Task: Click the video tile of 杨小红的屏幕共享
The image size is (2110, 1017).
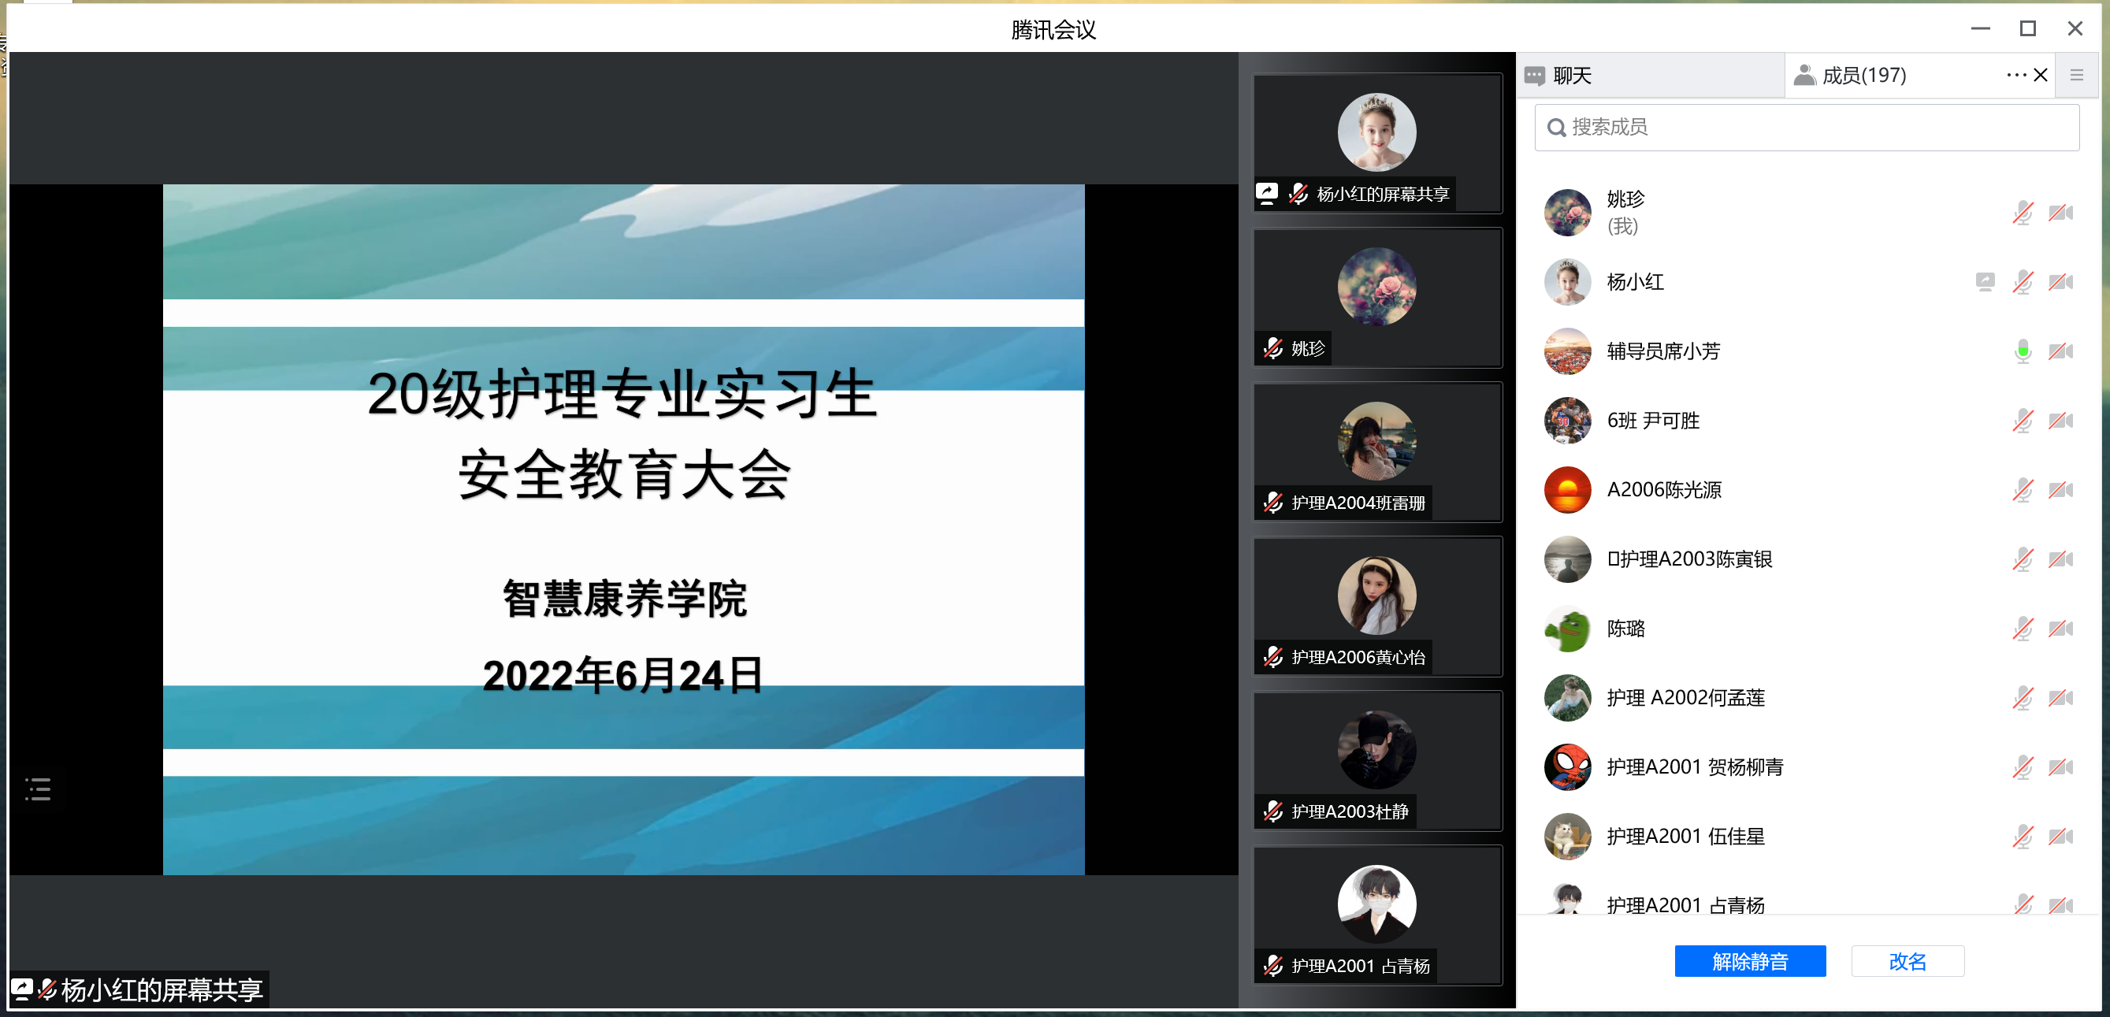Action: [x=1377, y=143]
